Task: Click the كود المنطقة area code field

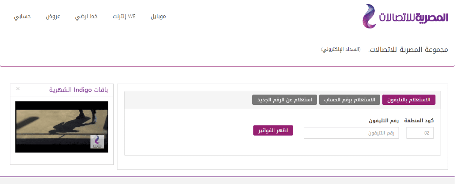Action: click(x=420, y=133)
